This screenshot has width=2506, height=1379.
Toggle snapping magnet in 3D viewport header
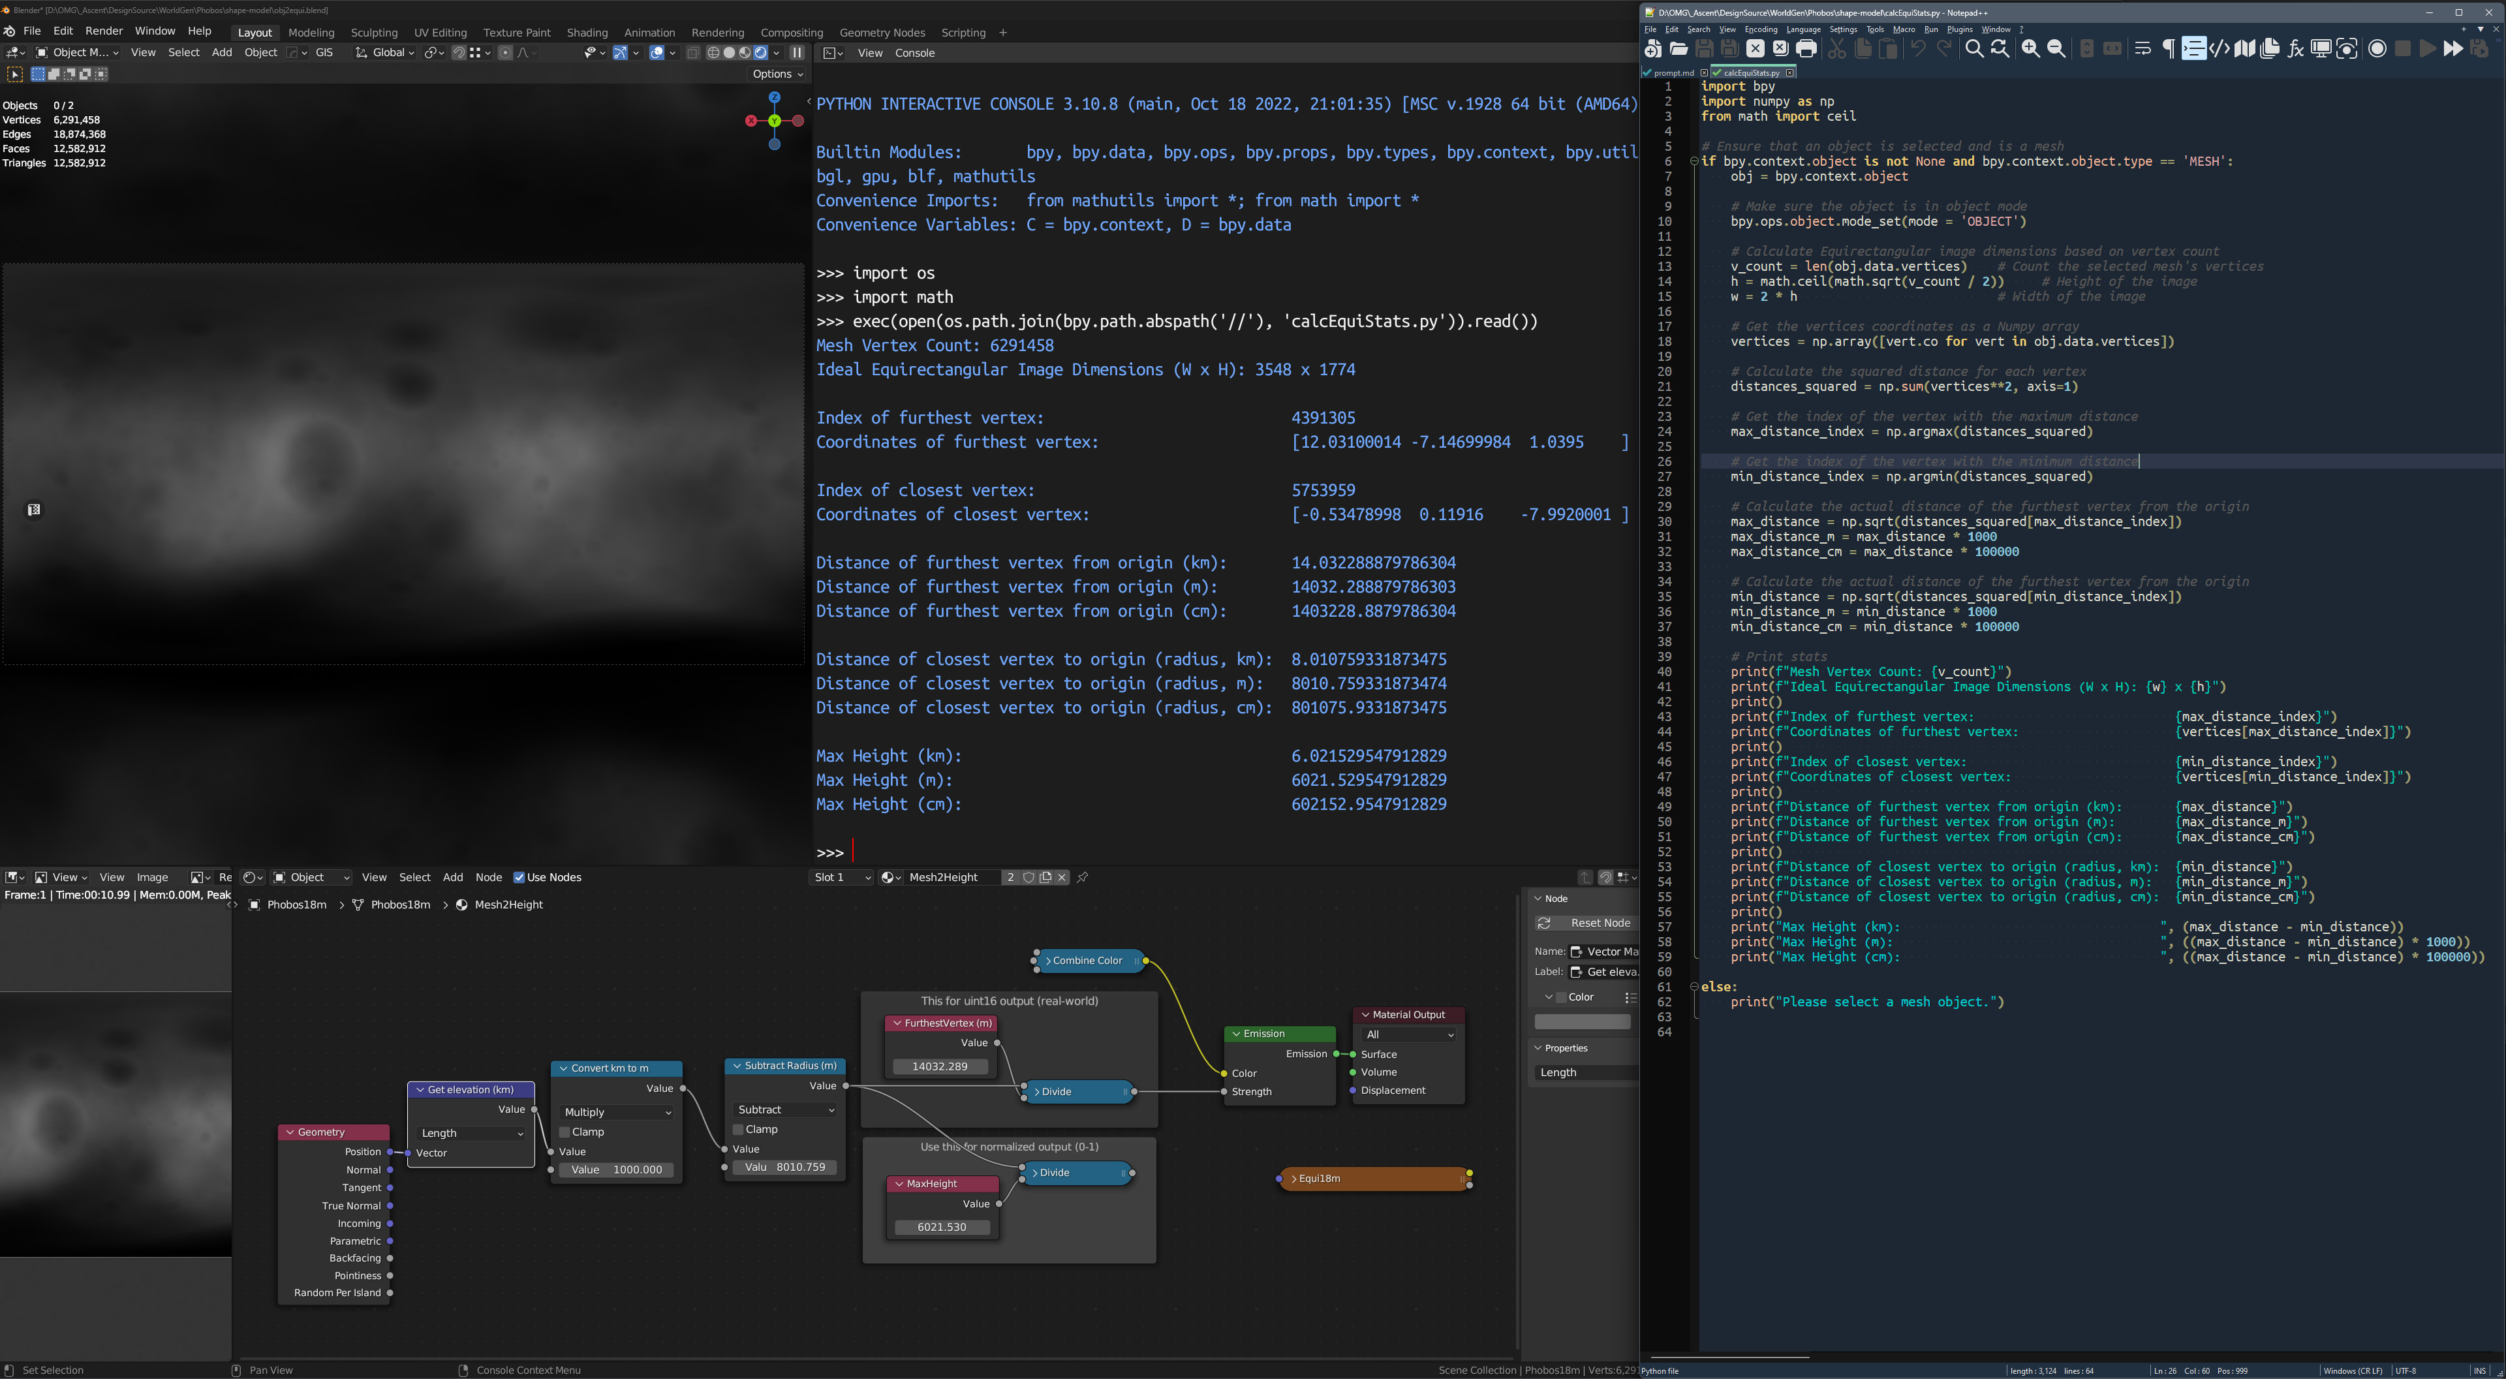459,53
